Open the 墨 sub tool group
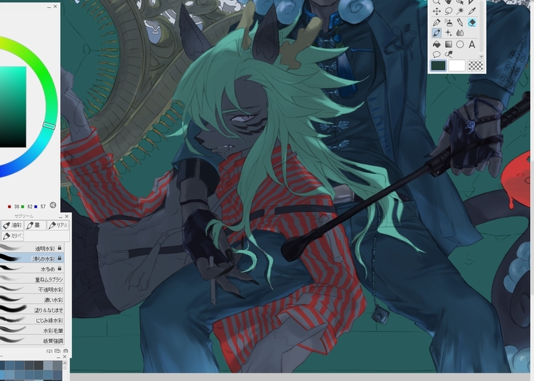 pyautogui.click(x=35, y=225)
